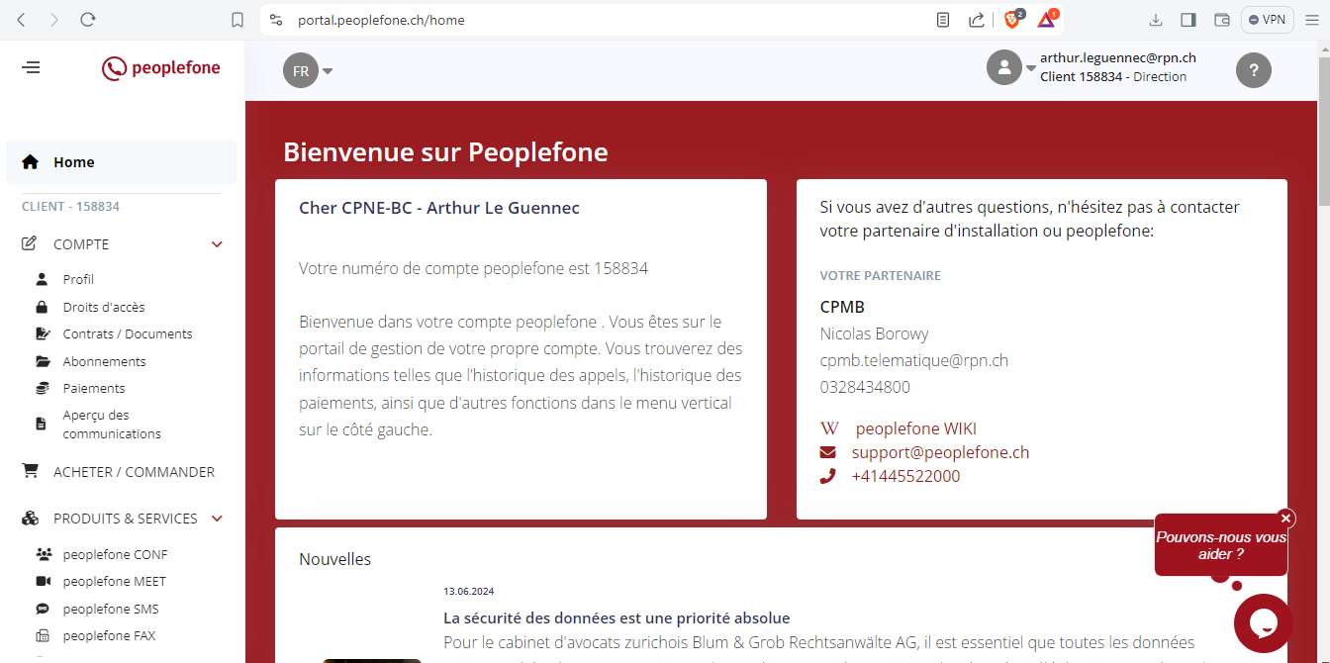Open peoplefone FAX in the sidebar

pos(109,635)
